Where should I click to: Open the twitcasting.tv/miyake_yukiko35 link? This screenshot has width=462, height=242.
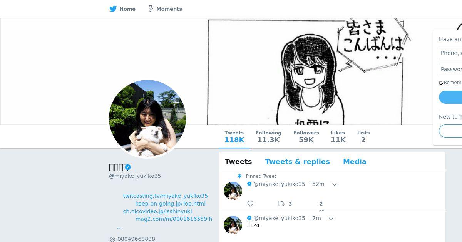pos(165,196)
